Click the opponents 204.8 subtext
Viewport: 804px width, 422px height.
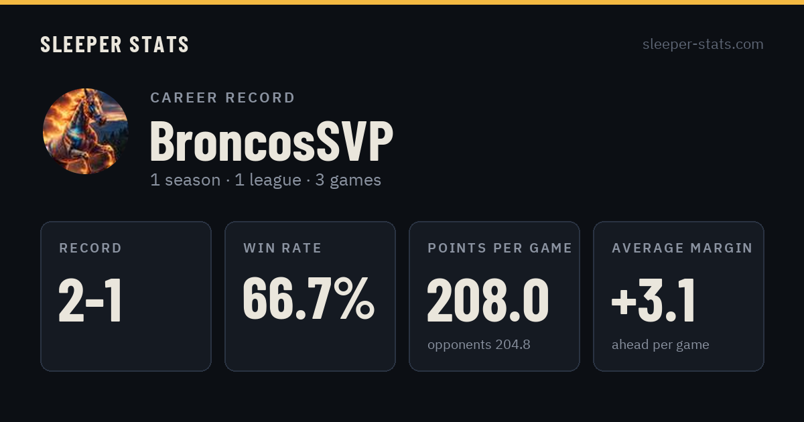point(478,345)
